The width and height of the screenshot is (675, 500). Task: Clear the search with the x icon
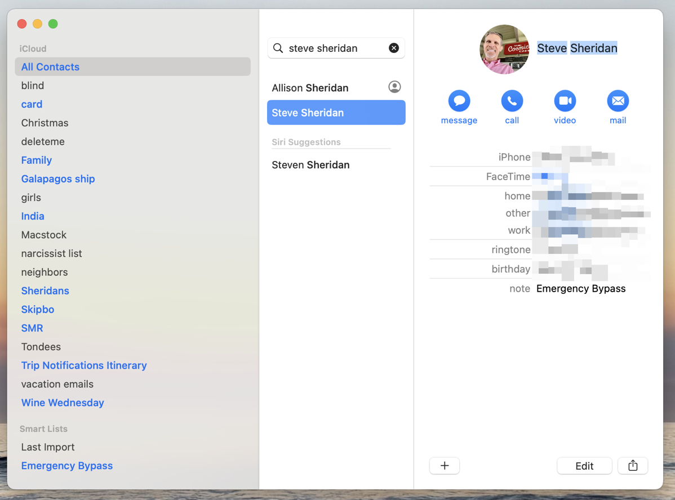394,48
